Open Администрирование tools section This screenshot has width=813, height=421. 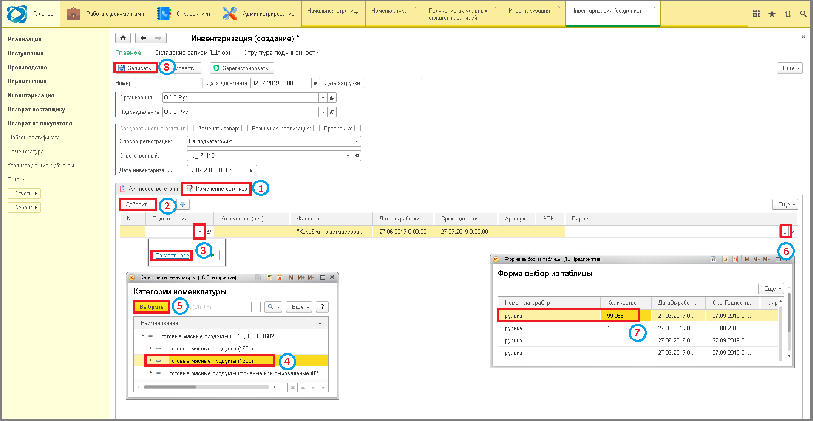[258, 14]
